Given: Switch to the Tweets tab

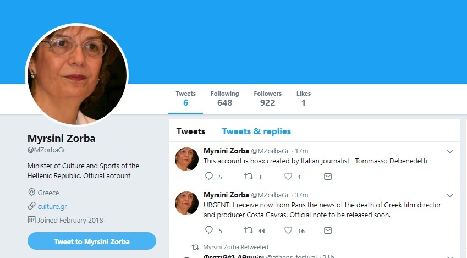Looking at the screenshot, I should click(190, 131).
